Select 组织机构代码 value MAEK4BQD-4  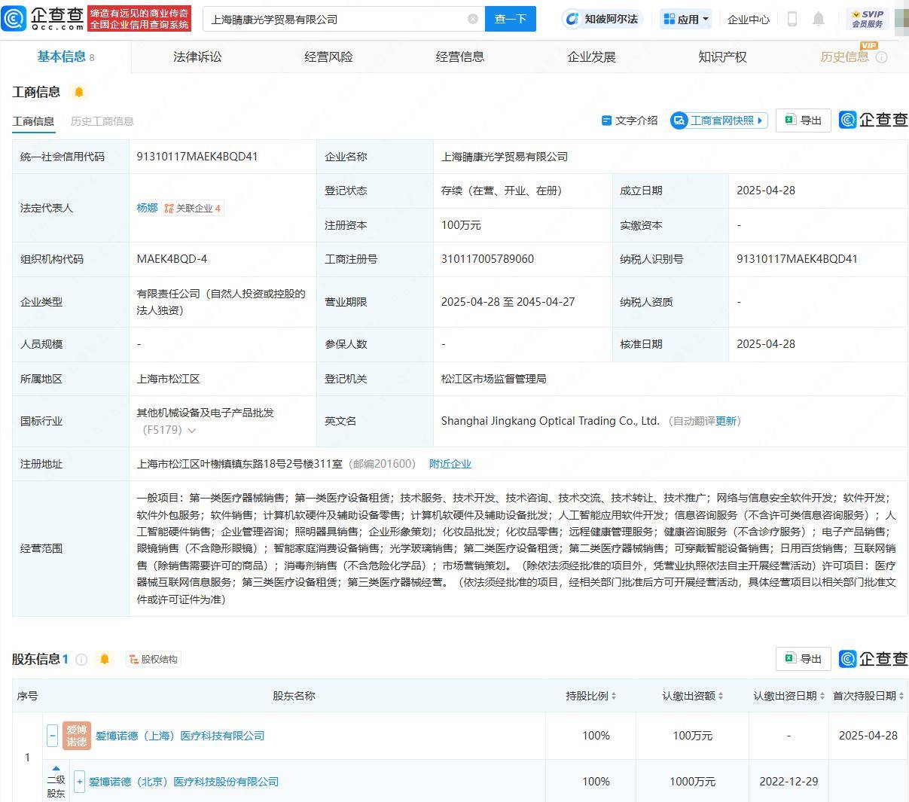click(172, 259)
